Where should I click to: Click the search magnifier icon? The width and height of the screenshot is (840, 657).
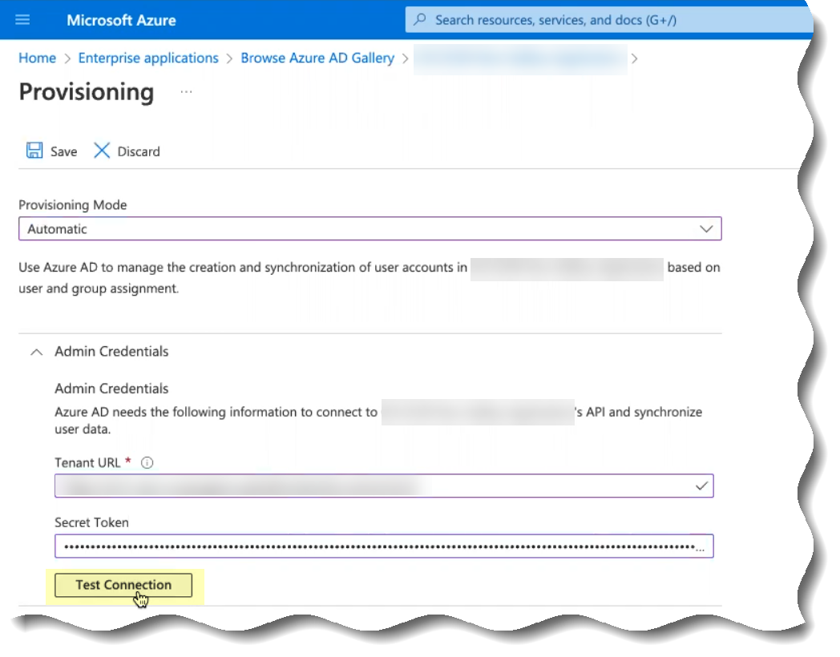420,20
